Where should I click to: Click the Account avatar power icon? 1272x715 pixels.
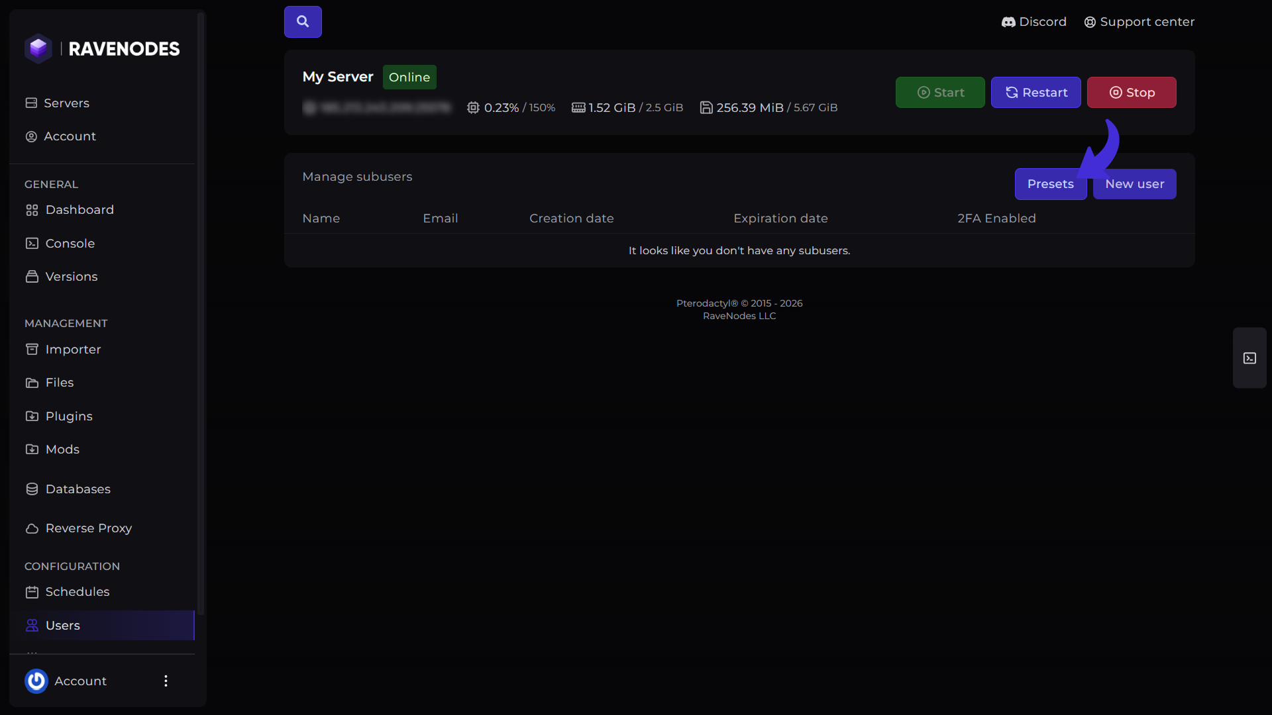coord(36,681)
